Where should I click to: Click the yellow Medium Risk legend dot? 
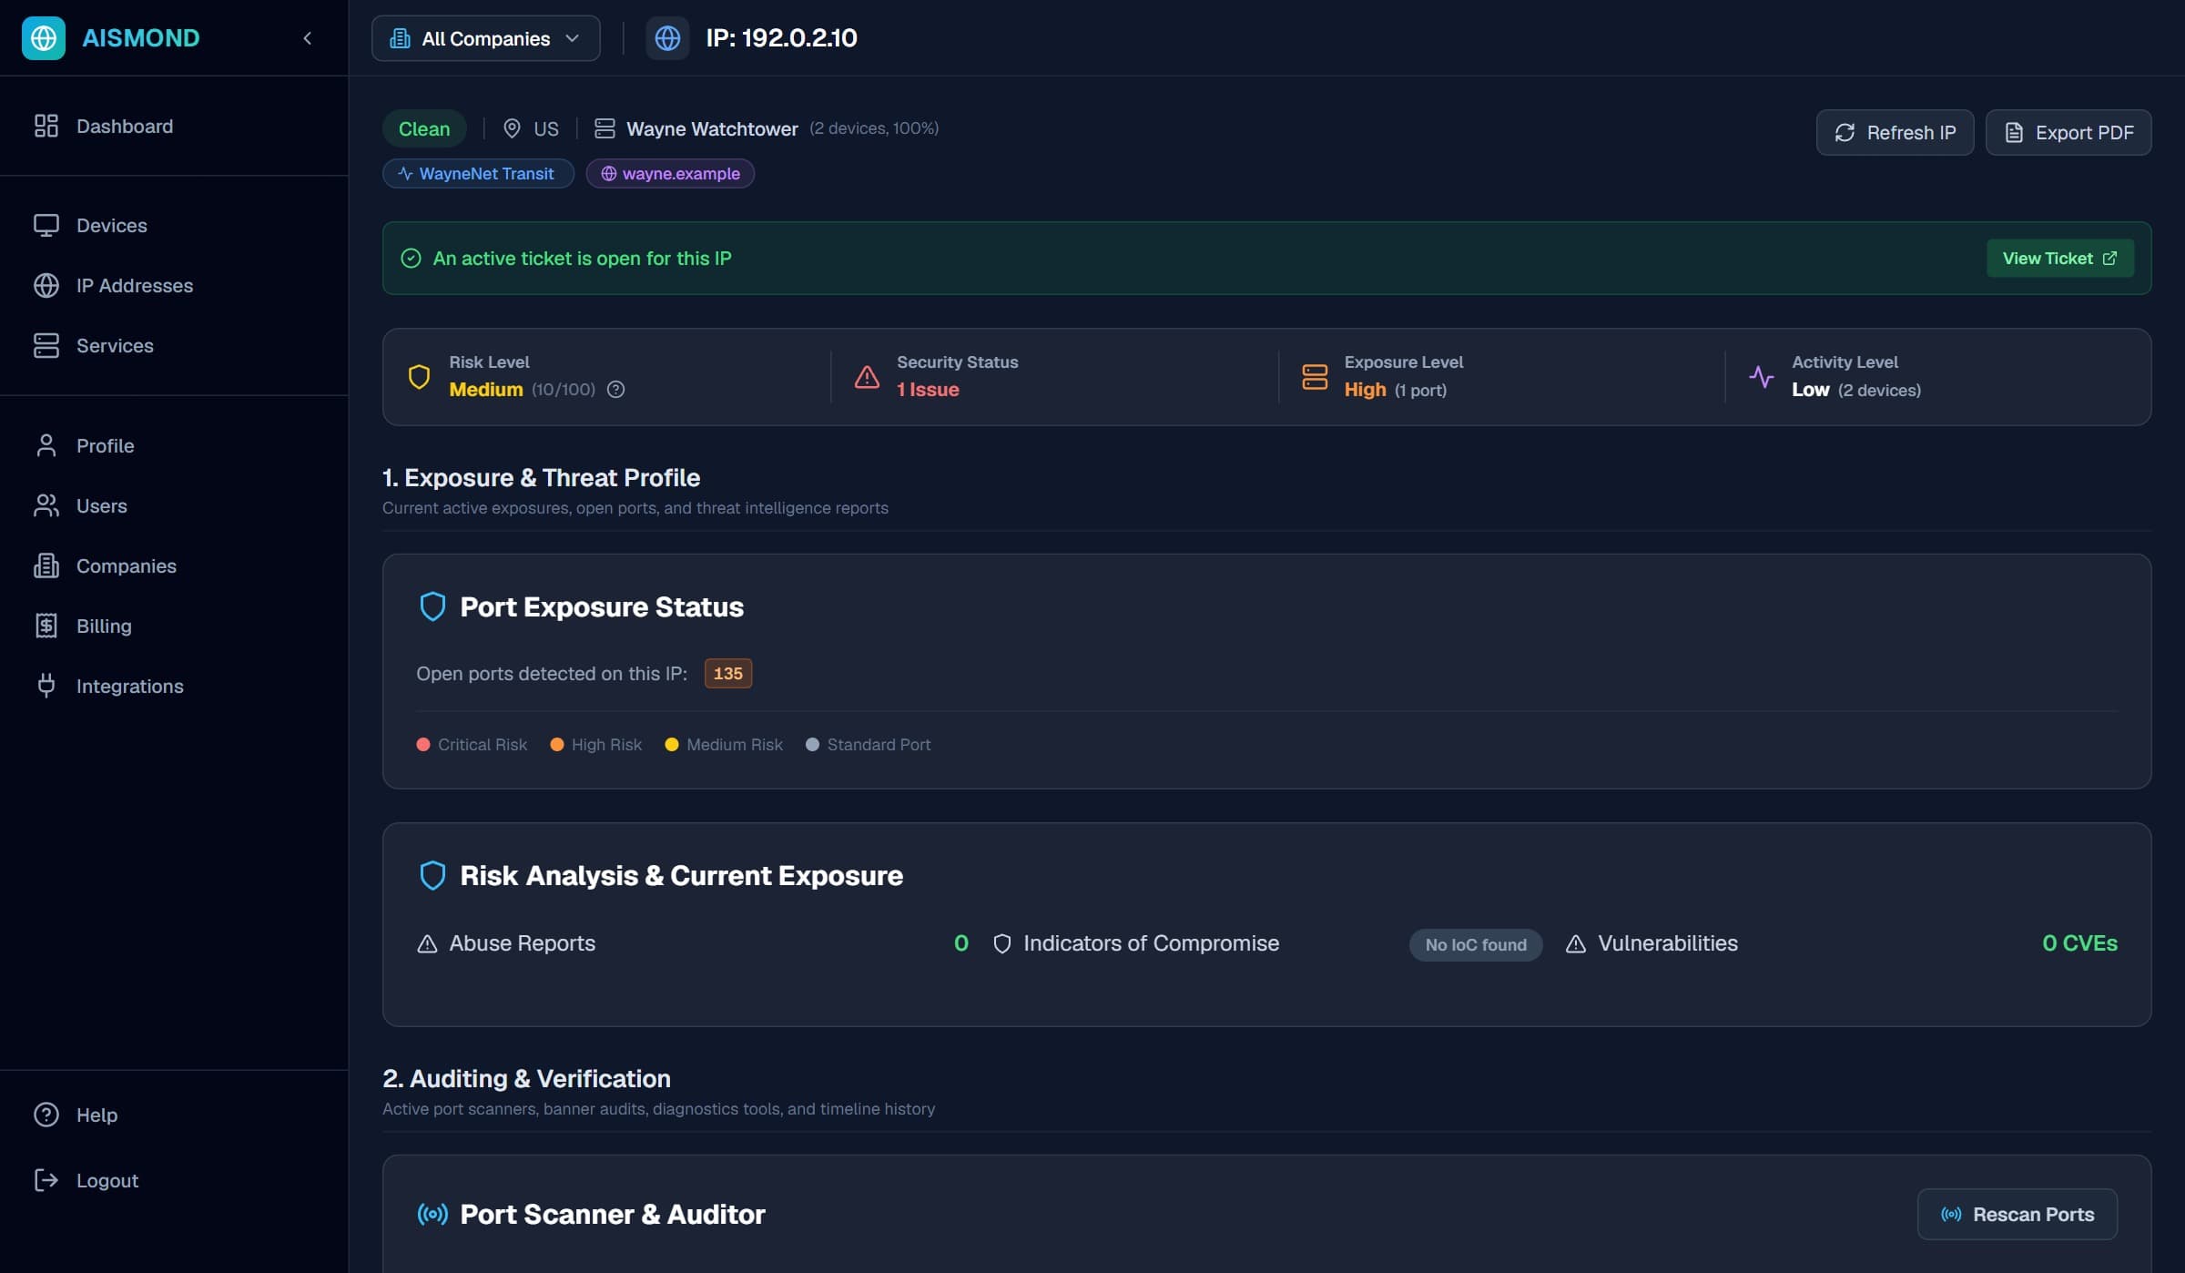coord(672,745)
